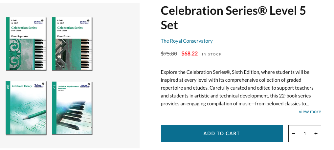Click Royal Conservatory logo on Piano Repertoire cover
The image size is (334, 150).
[x=39, y=22]
